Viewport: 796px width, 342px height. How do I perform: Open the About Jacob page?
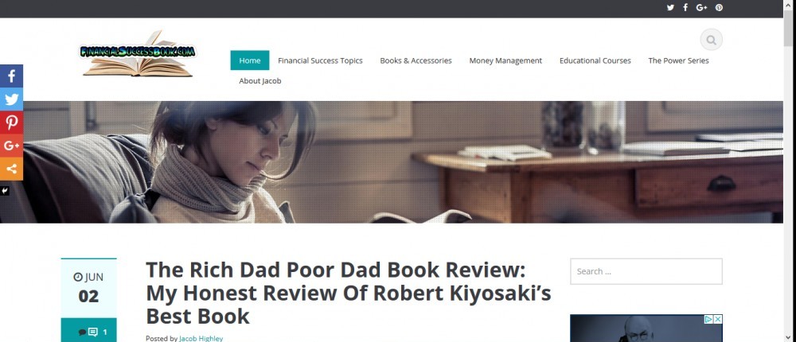click(x=260, y=80)
